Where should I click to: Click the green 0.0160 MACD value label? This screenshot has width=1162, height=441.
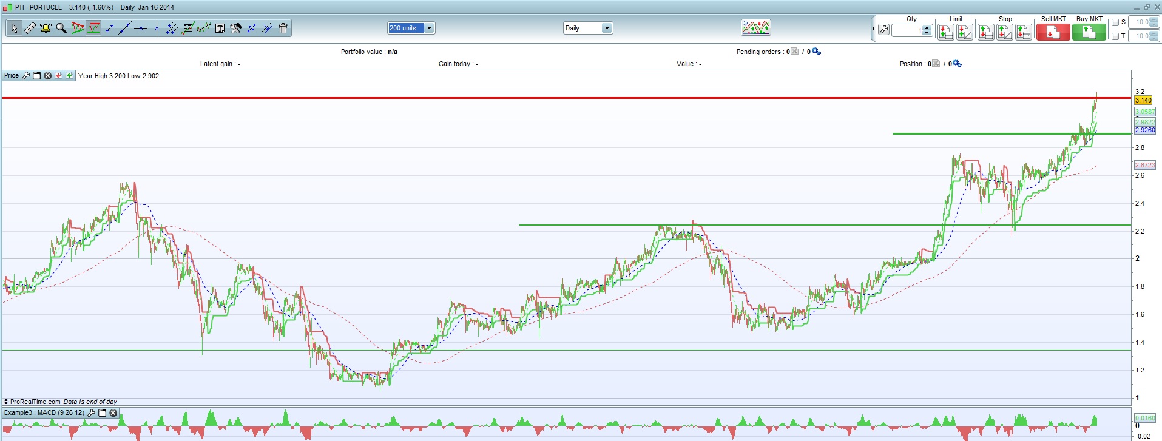click(1145, 418)
